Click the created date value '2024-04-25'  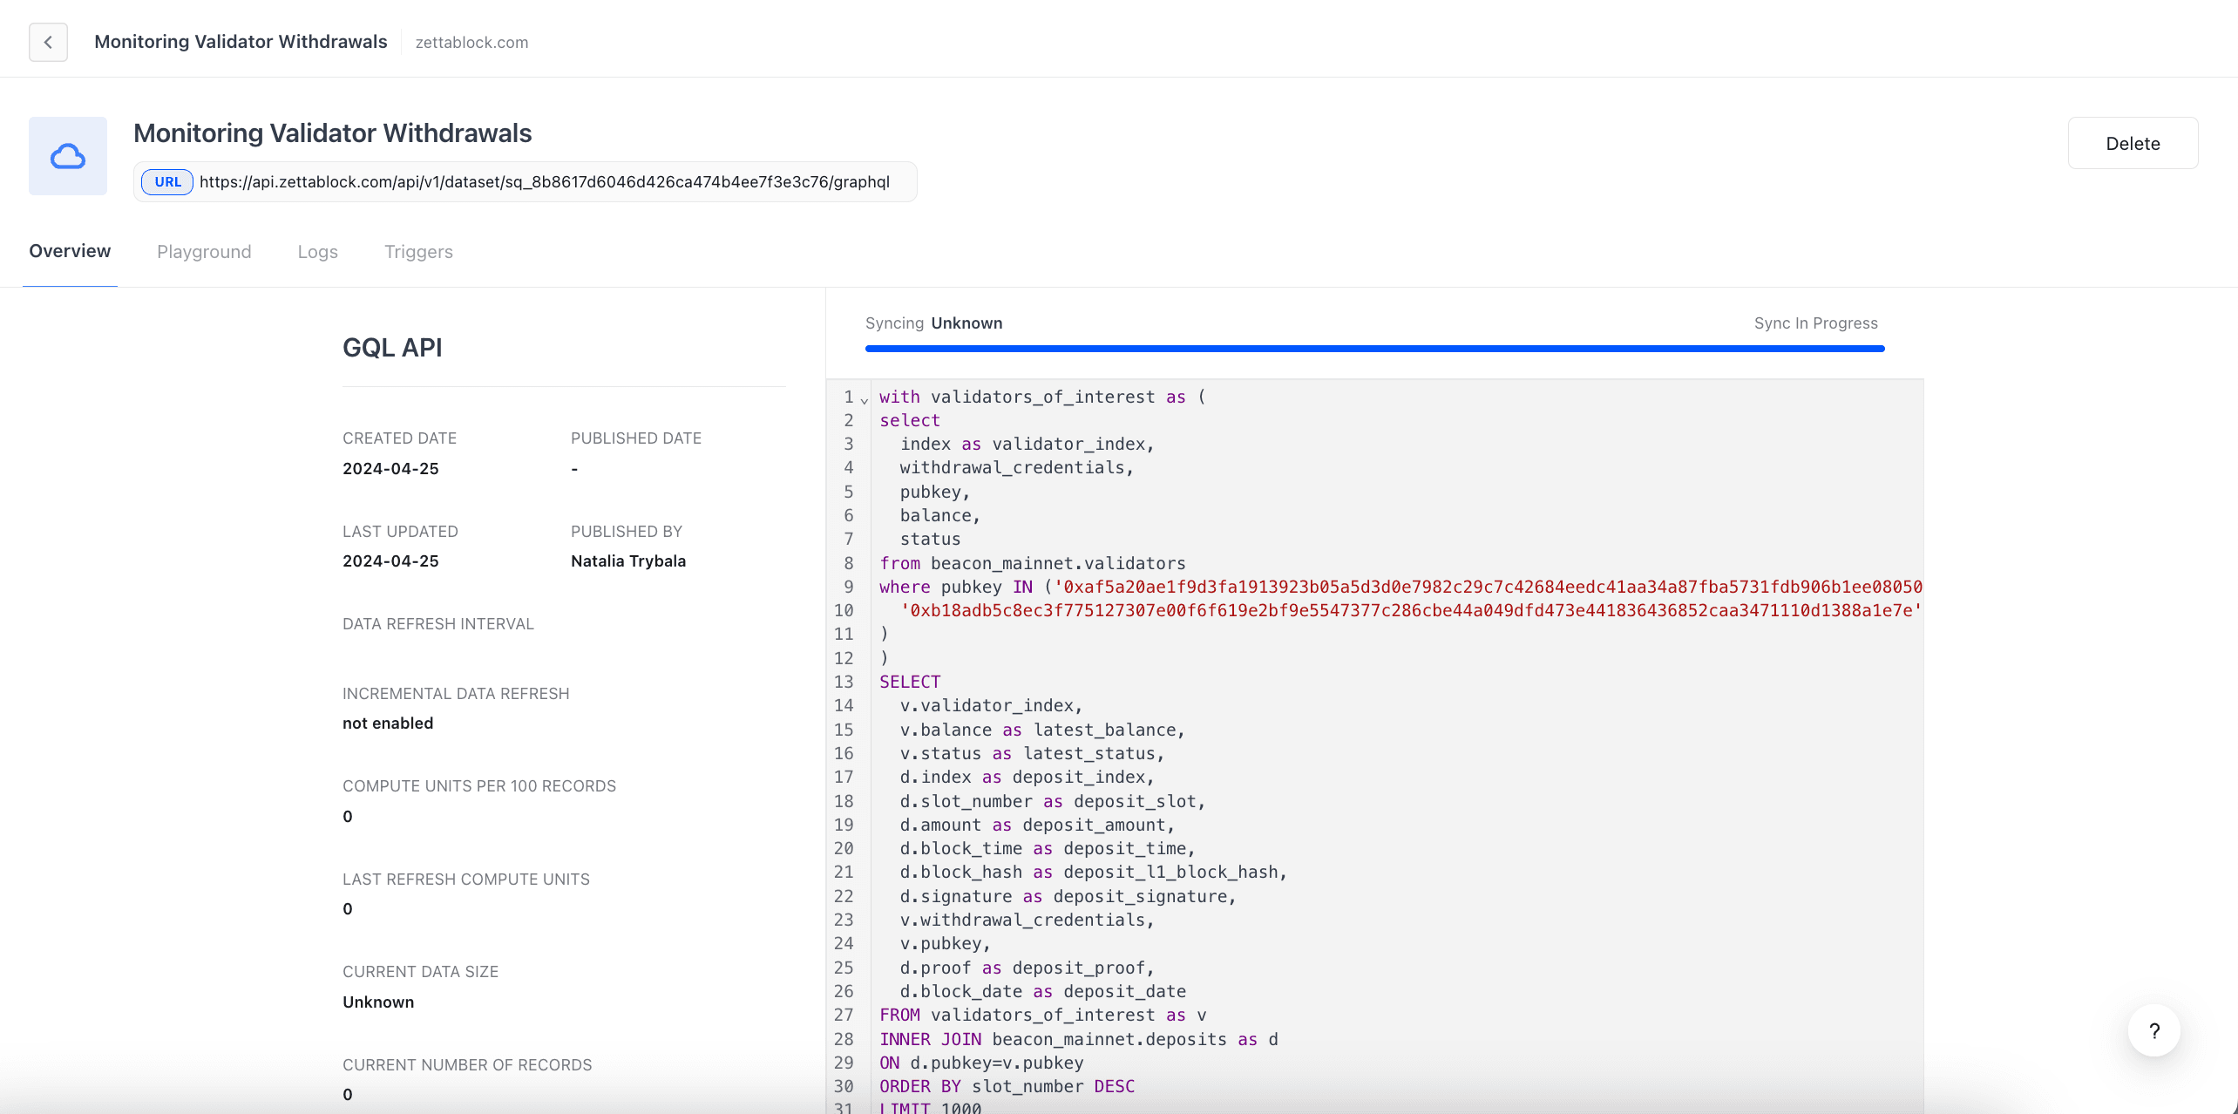(x=390, y=469)
